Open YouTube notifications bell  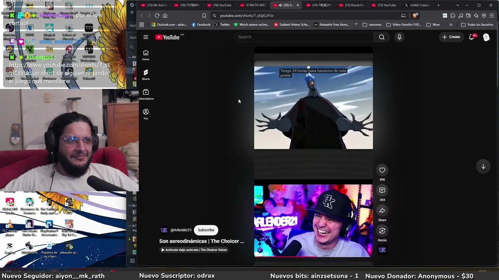click(472, 37)
